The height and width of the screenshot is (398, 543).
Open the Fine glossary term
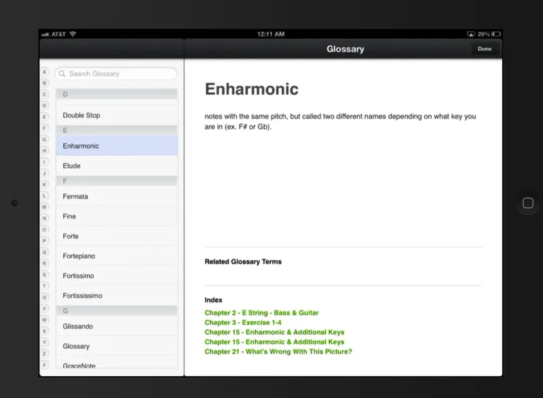tap(117, 216)
